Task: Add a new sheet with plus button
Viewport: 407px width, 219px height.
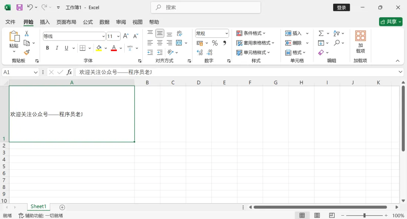Action: (62, 207)
